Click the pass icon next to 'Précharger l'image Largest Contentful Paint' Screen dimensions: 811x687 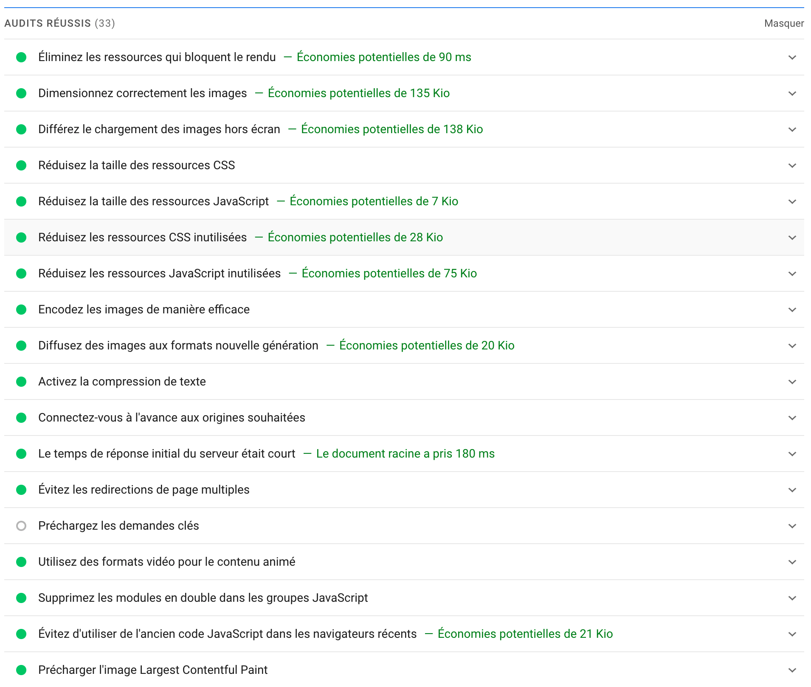(x=22, y=670)
